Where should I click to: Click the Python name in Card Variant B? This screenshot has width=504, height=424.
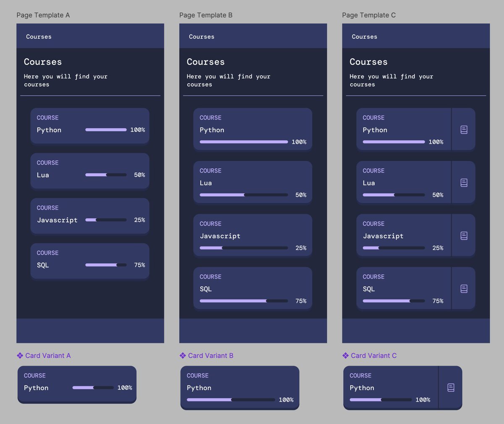(199, 388)
